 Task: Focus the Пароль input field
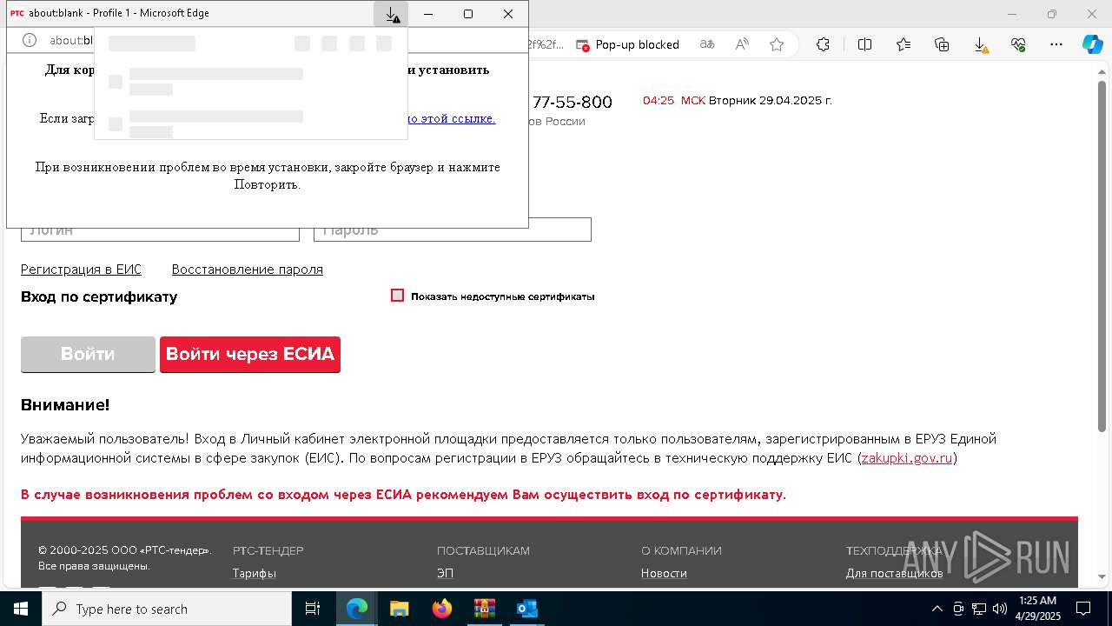pos(453,230)
